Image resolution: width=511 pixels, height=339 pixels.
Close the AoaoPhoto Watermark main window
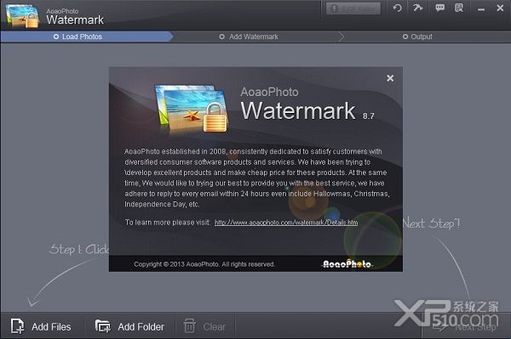click(x=500, y=8)
